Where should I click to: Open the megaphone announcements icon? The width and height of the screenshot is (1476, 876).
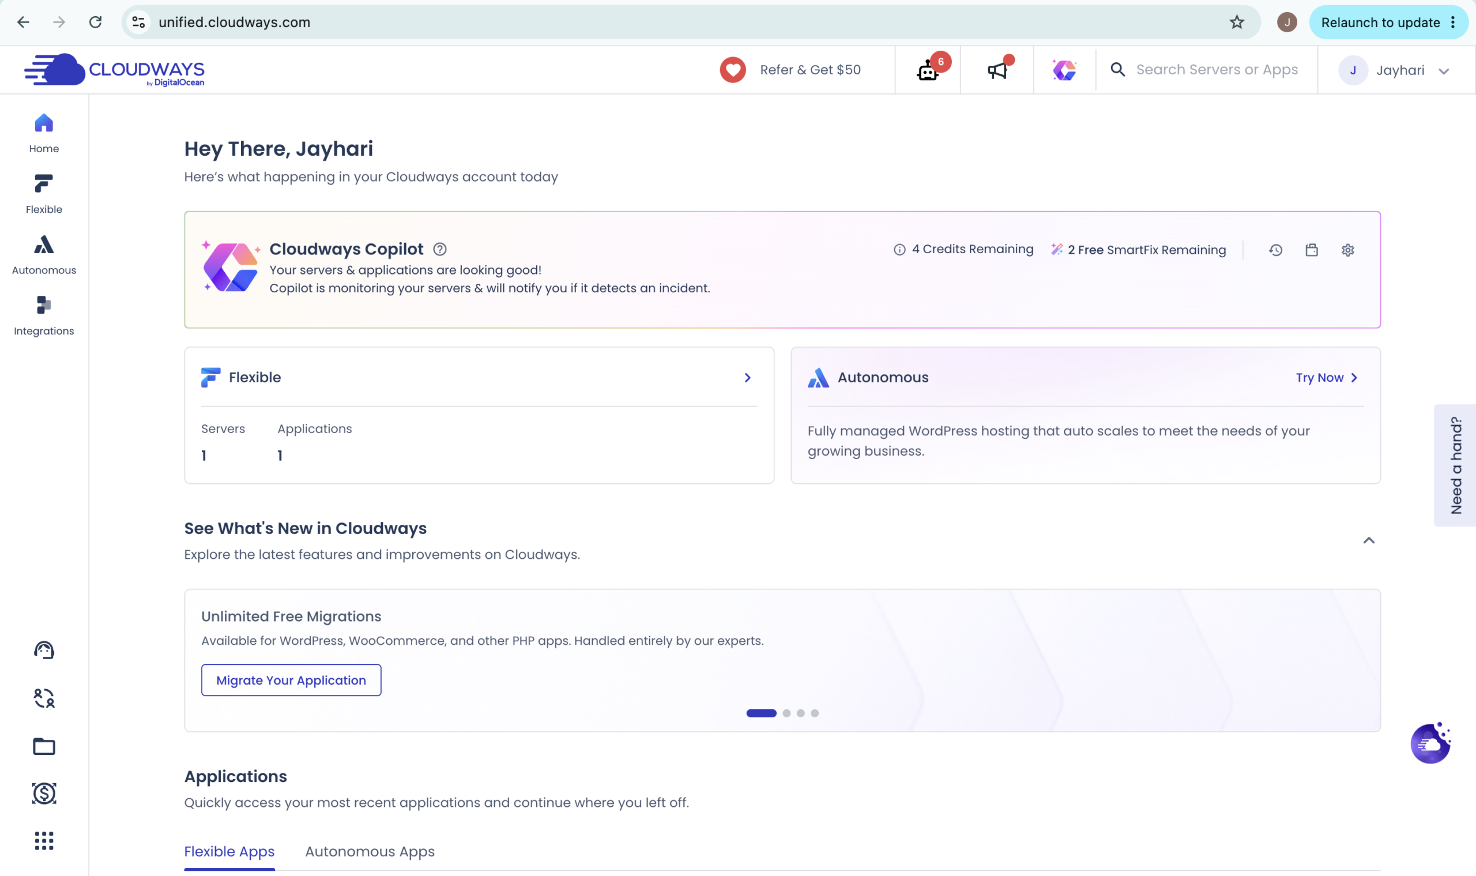click(x=997, y=70)
